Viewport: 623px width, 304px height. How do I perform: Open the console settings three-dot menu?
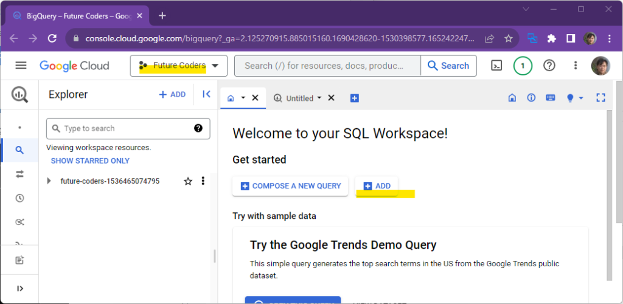pos(576,66)
